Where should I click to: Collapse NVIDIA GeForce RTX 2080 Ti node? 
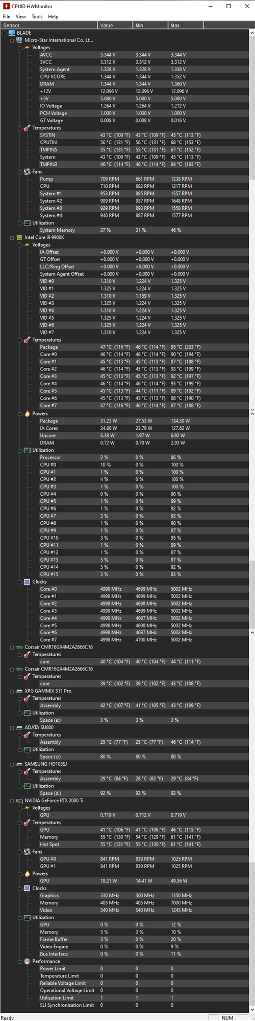pyautogui.click(x=12, y=801)
